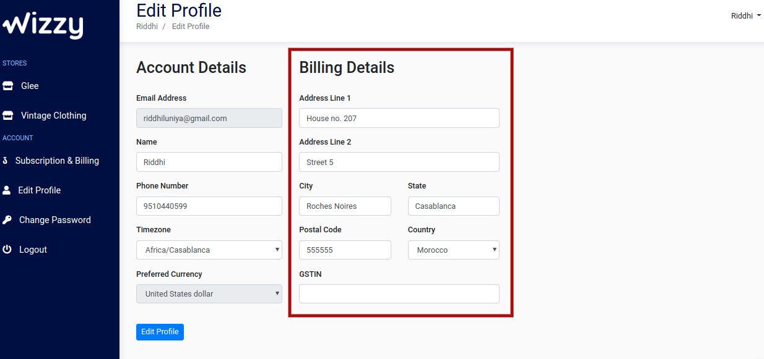Click the Vintage Clothing store icon
The width and height of the screenshot is (764, 359).
(7, 116)
